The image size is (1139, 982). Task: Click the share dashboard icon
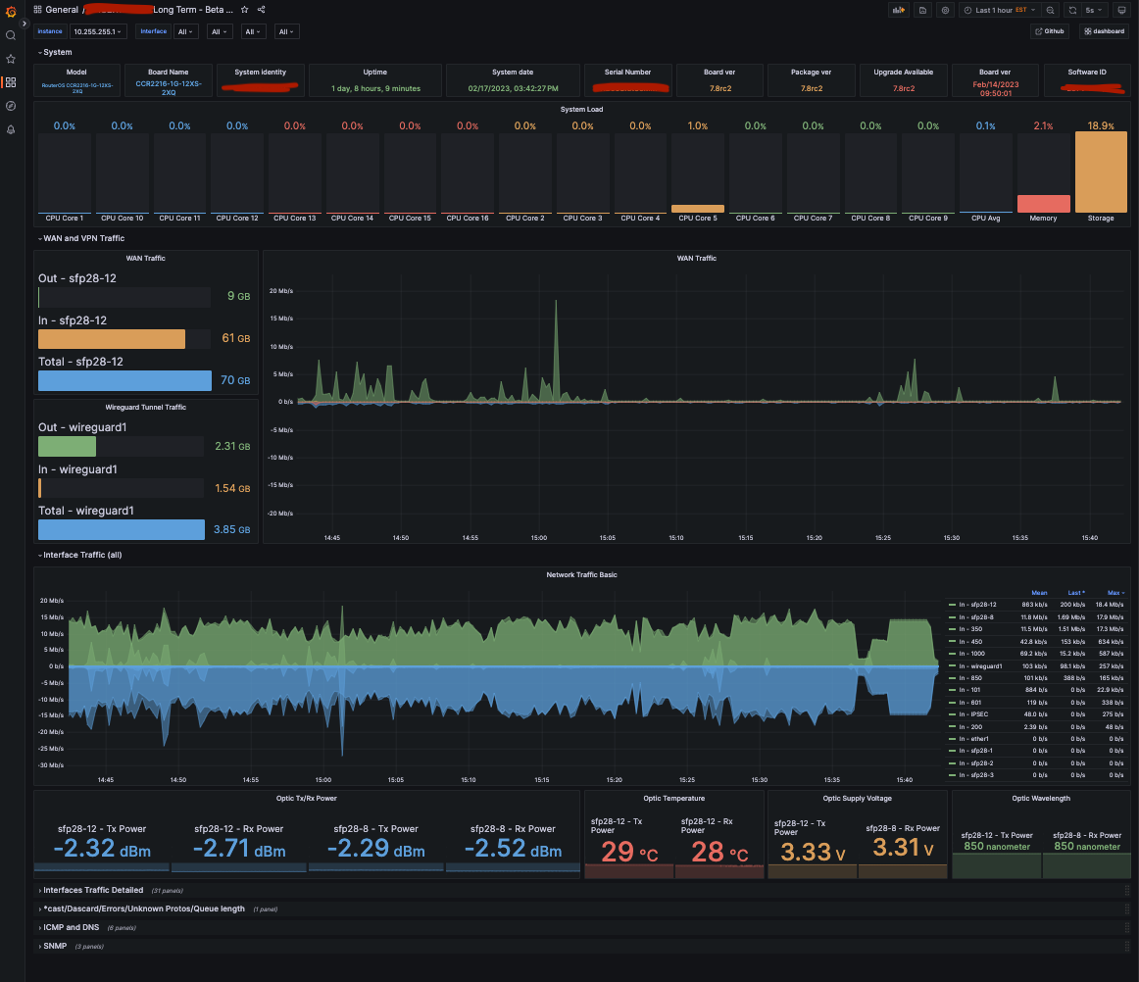click(262, 10)
